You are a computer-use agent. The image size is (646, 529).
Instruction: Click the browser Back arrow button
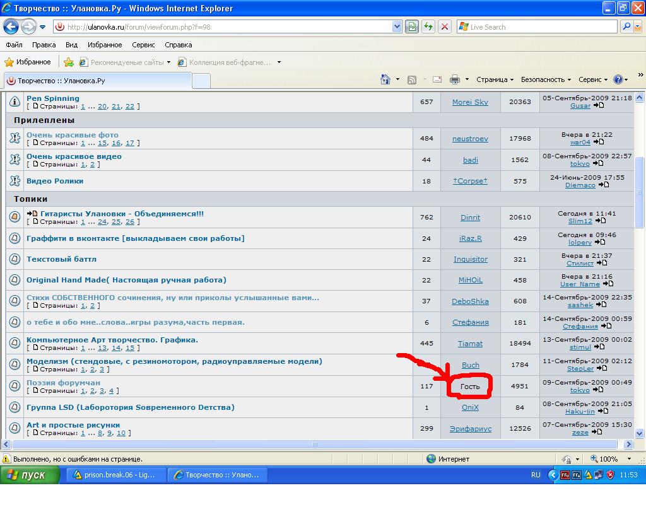(11, 27)
